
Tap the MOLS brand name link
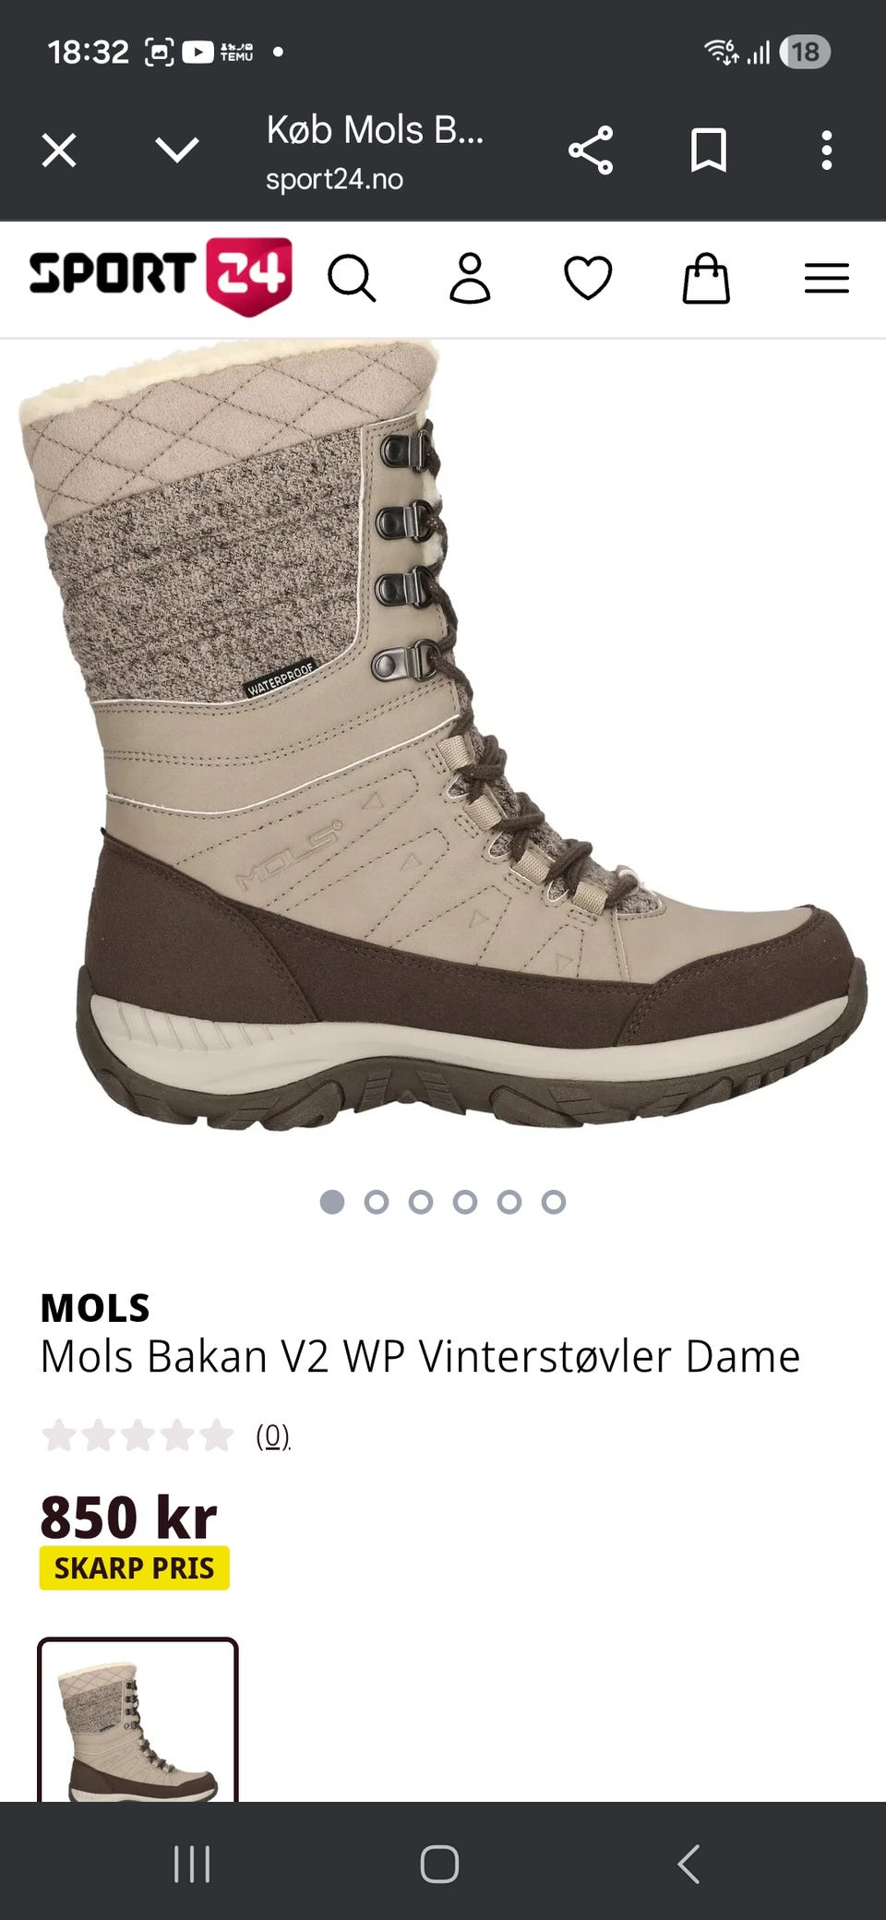click(x=95, y=1308)
